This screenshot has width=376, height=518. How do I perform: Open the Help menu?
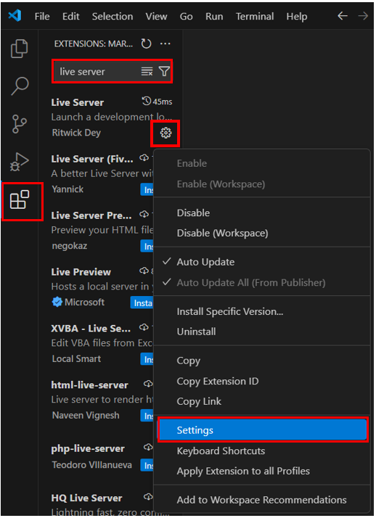point(297,16)
